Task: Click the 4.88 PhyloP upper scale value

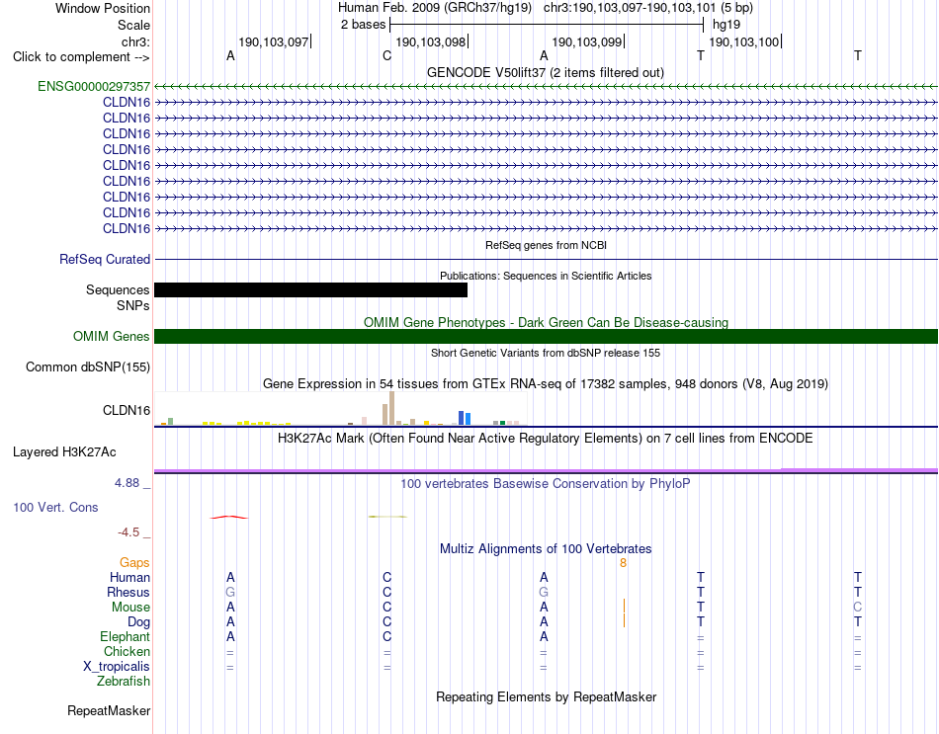Action: point(127,482)
